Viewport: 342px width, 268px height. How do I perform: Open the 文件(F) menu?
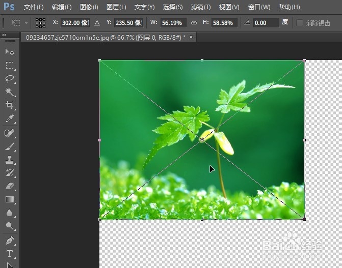tap(34, 7)
